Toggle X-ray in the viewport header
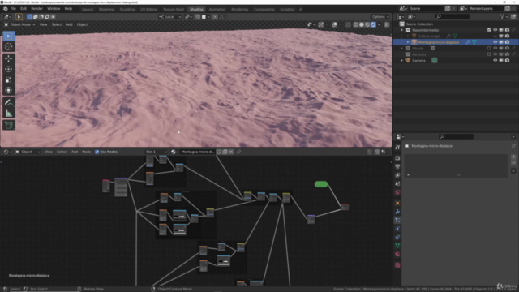519x292 pixels. (x=348, y=24)
